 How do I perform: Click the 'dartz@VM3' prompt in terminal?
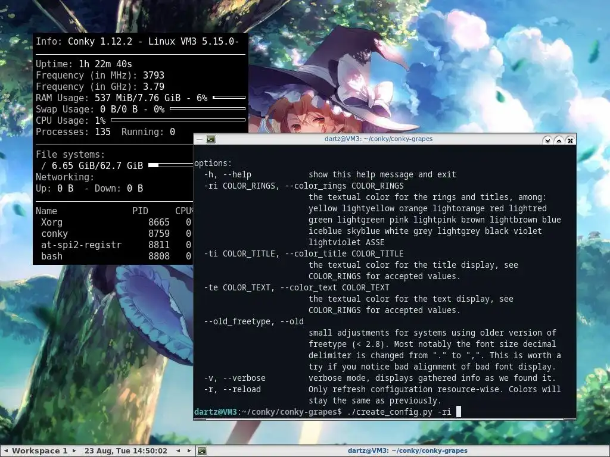[216, 412]
